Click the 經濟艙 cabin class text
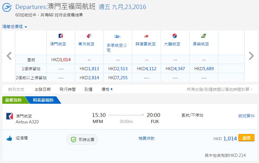 point(22,138)
